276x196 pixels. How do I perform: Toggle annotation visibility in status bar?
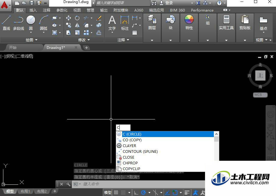coord(195,192)
